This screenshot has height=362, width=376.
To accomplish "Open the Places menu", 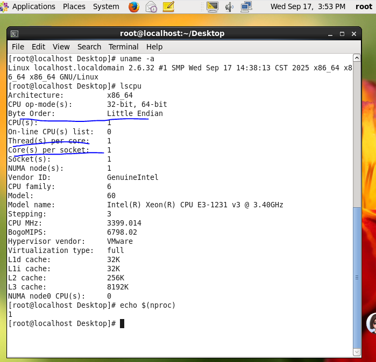I will (x=74, y=6).
